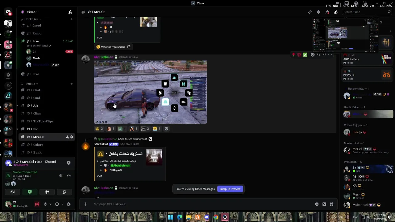Expand the games activity arrow in member sidebar

[x=390, y=31]
